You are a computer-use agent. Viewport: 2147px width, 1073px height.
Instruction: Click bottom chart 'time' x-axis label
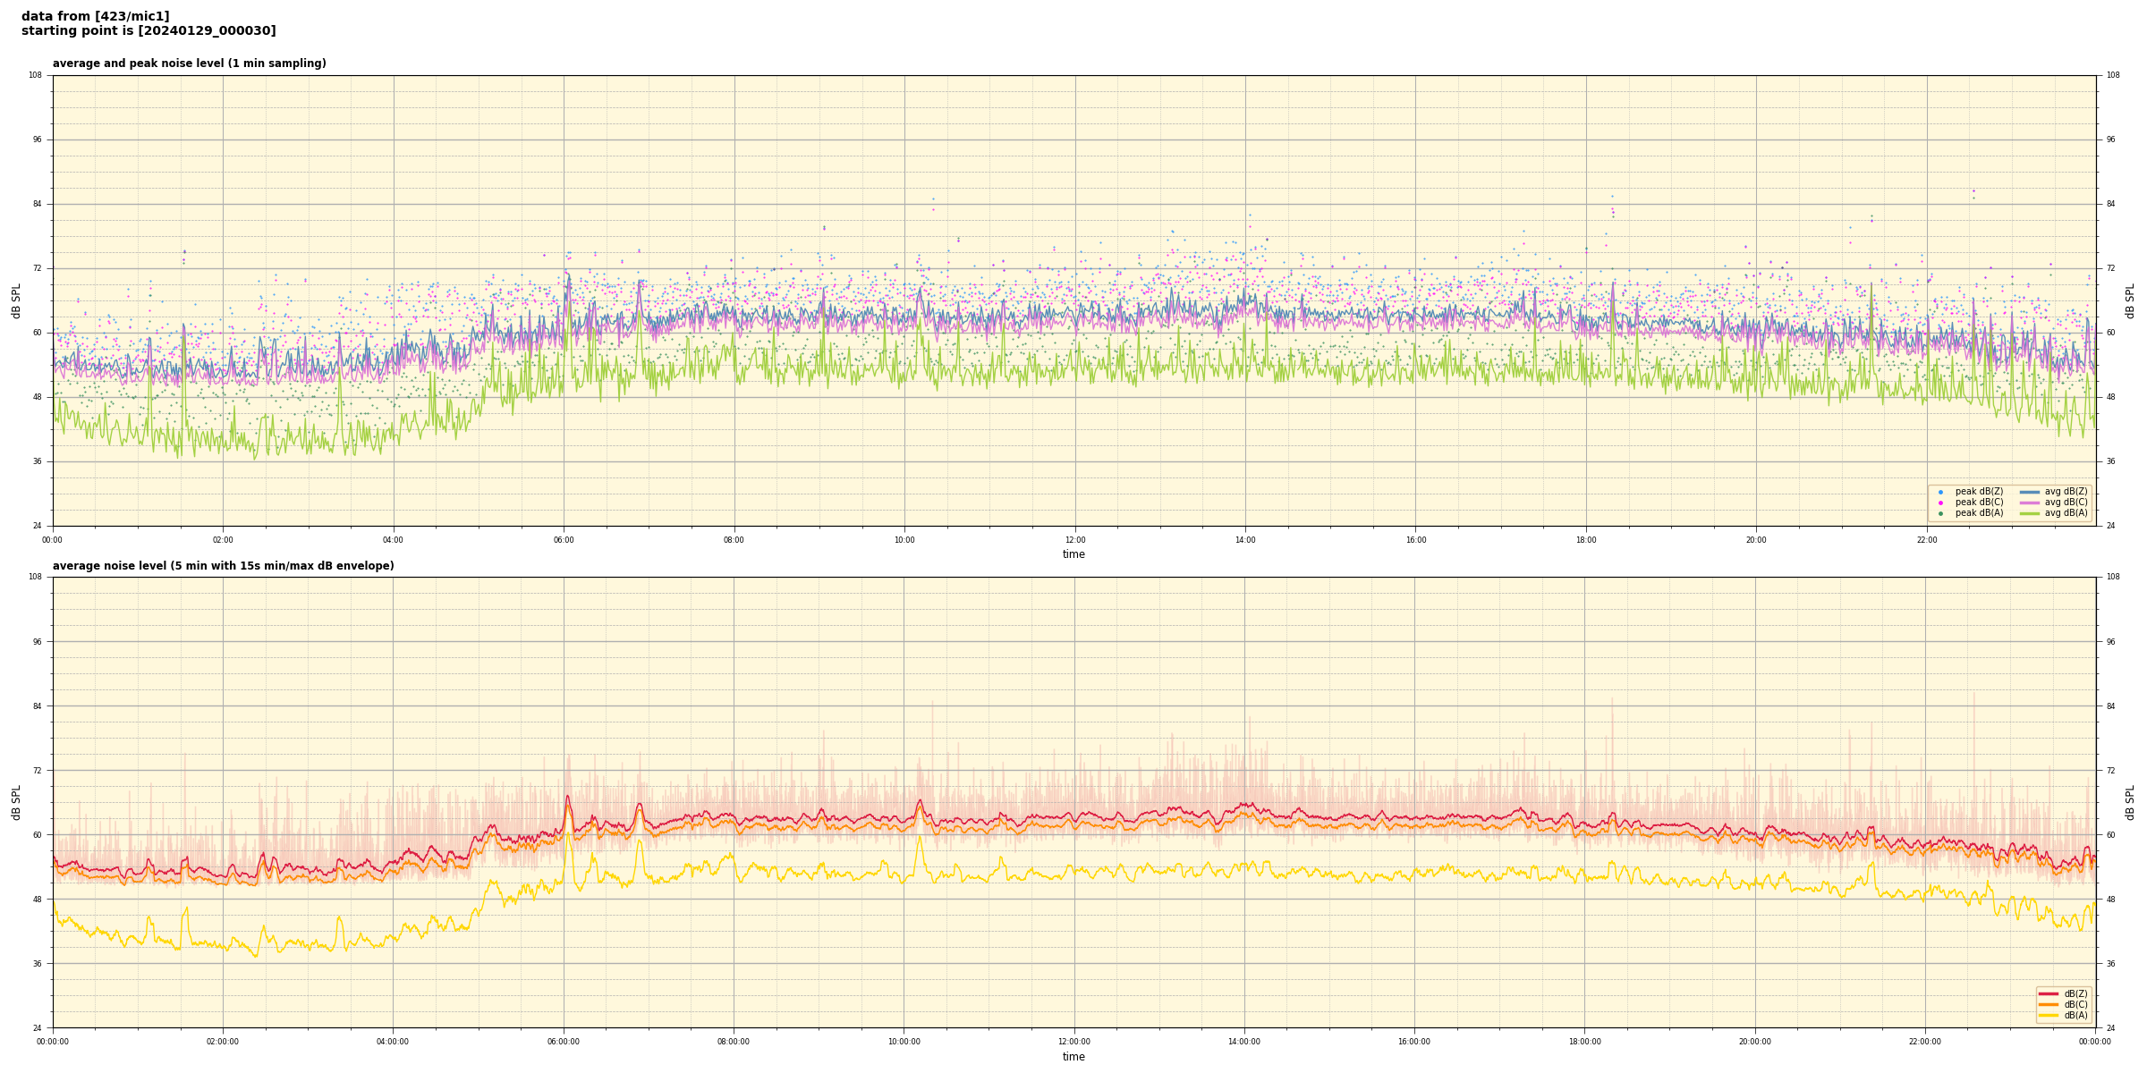[x=1073, y=1057]
